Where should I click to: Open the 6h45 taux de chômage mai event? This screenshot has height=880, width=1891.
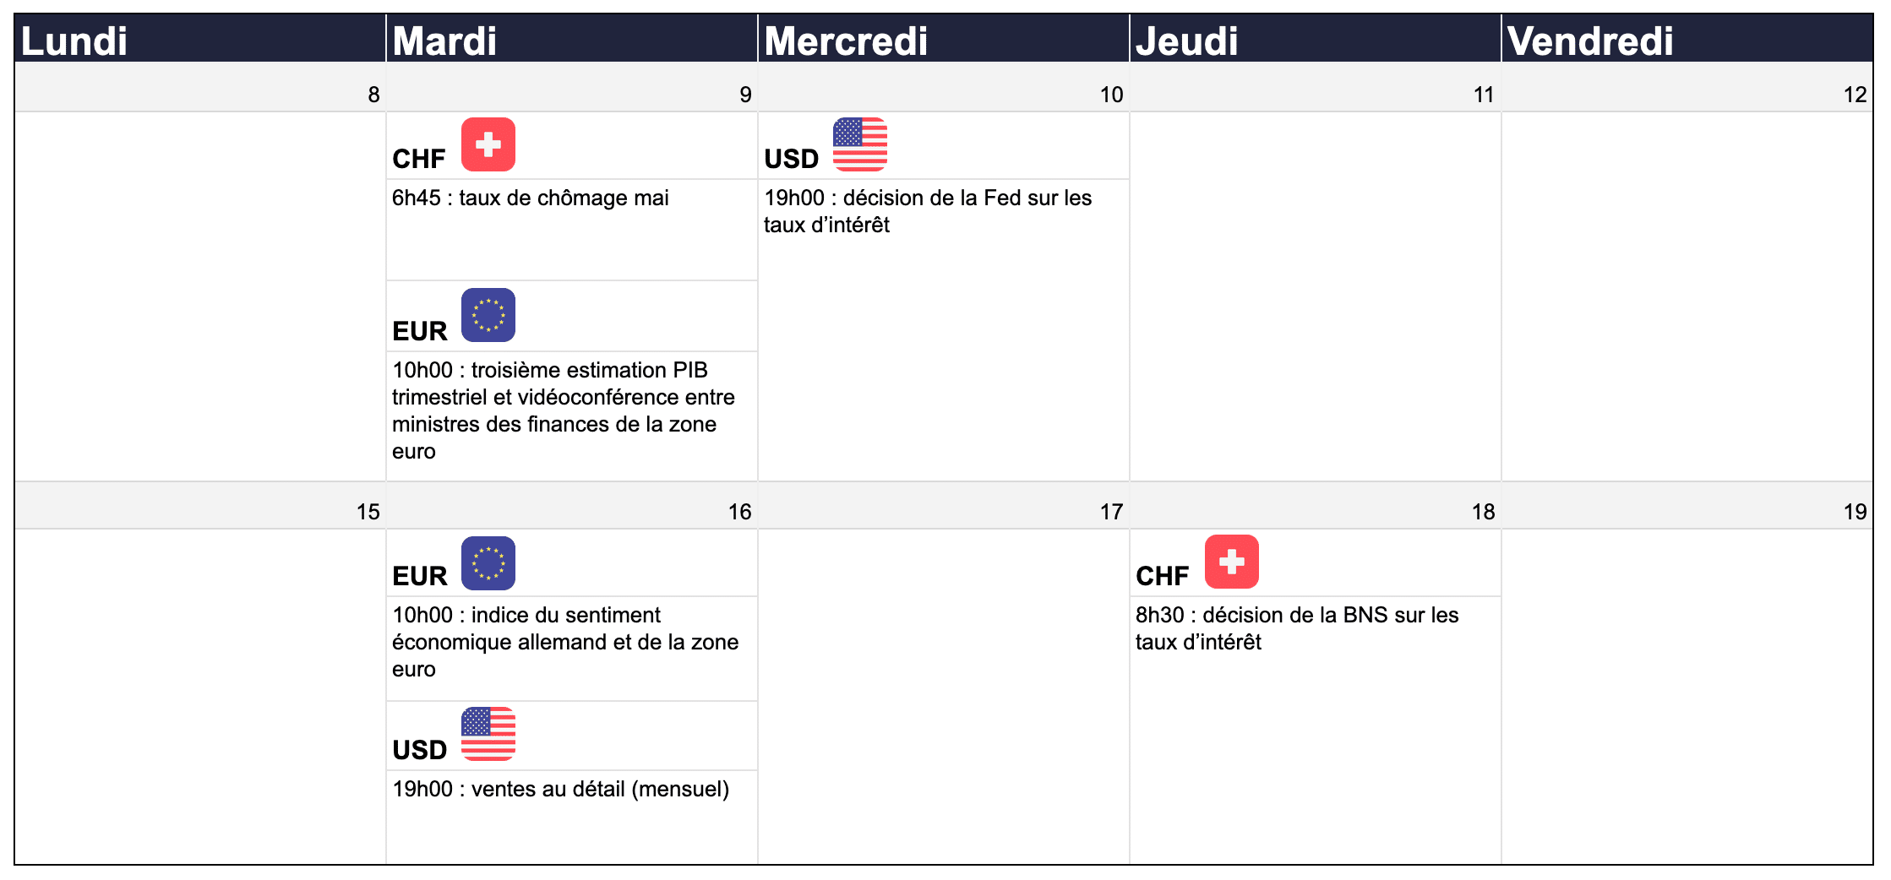pyautogui.click(x=531, y=198)
